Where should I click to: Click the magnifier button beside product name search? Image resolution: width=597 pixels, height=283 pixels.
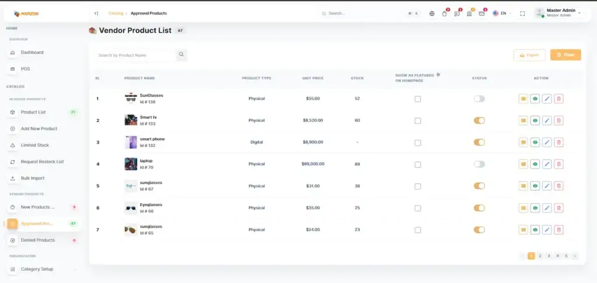(x=182, y=55)
